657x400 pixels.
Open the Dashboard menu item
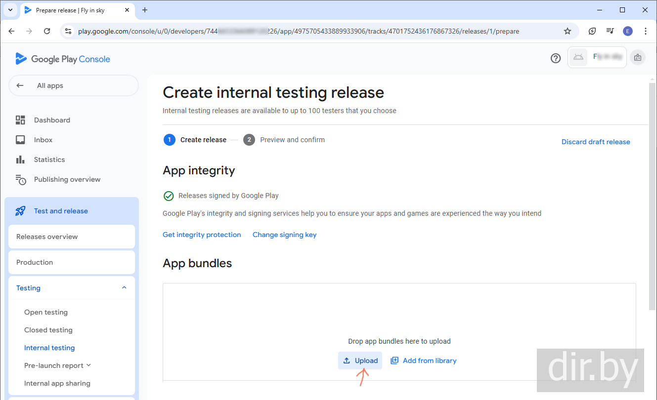click(x=52, y=120)
